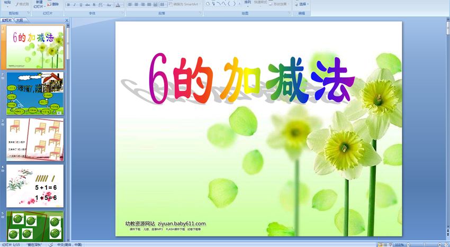Toggle bold formatting in the font group
The width and height of the screenshot is (450, 247).
(x=68, y=4)
